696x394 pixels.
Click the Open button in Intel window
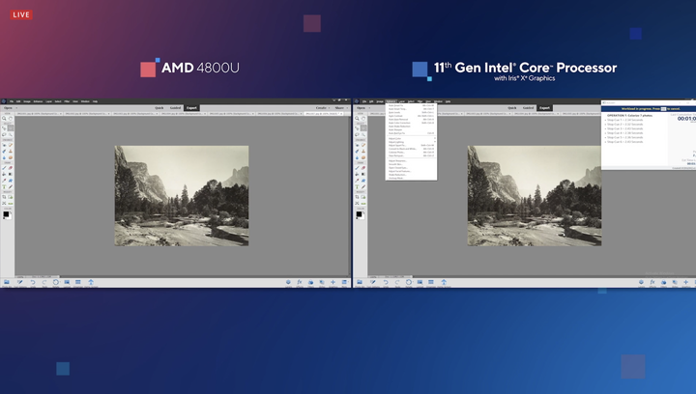[361, 108]
